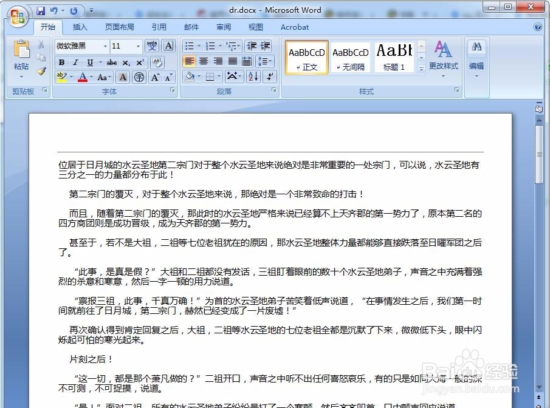Open the borders dropdown arrow
This screenshot has height=408, width=550.
[x=219, y=76]
